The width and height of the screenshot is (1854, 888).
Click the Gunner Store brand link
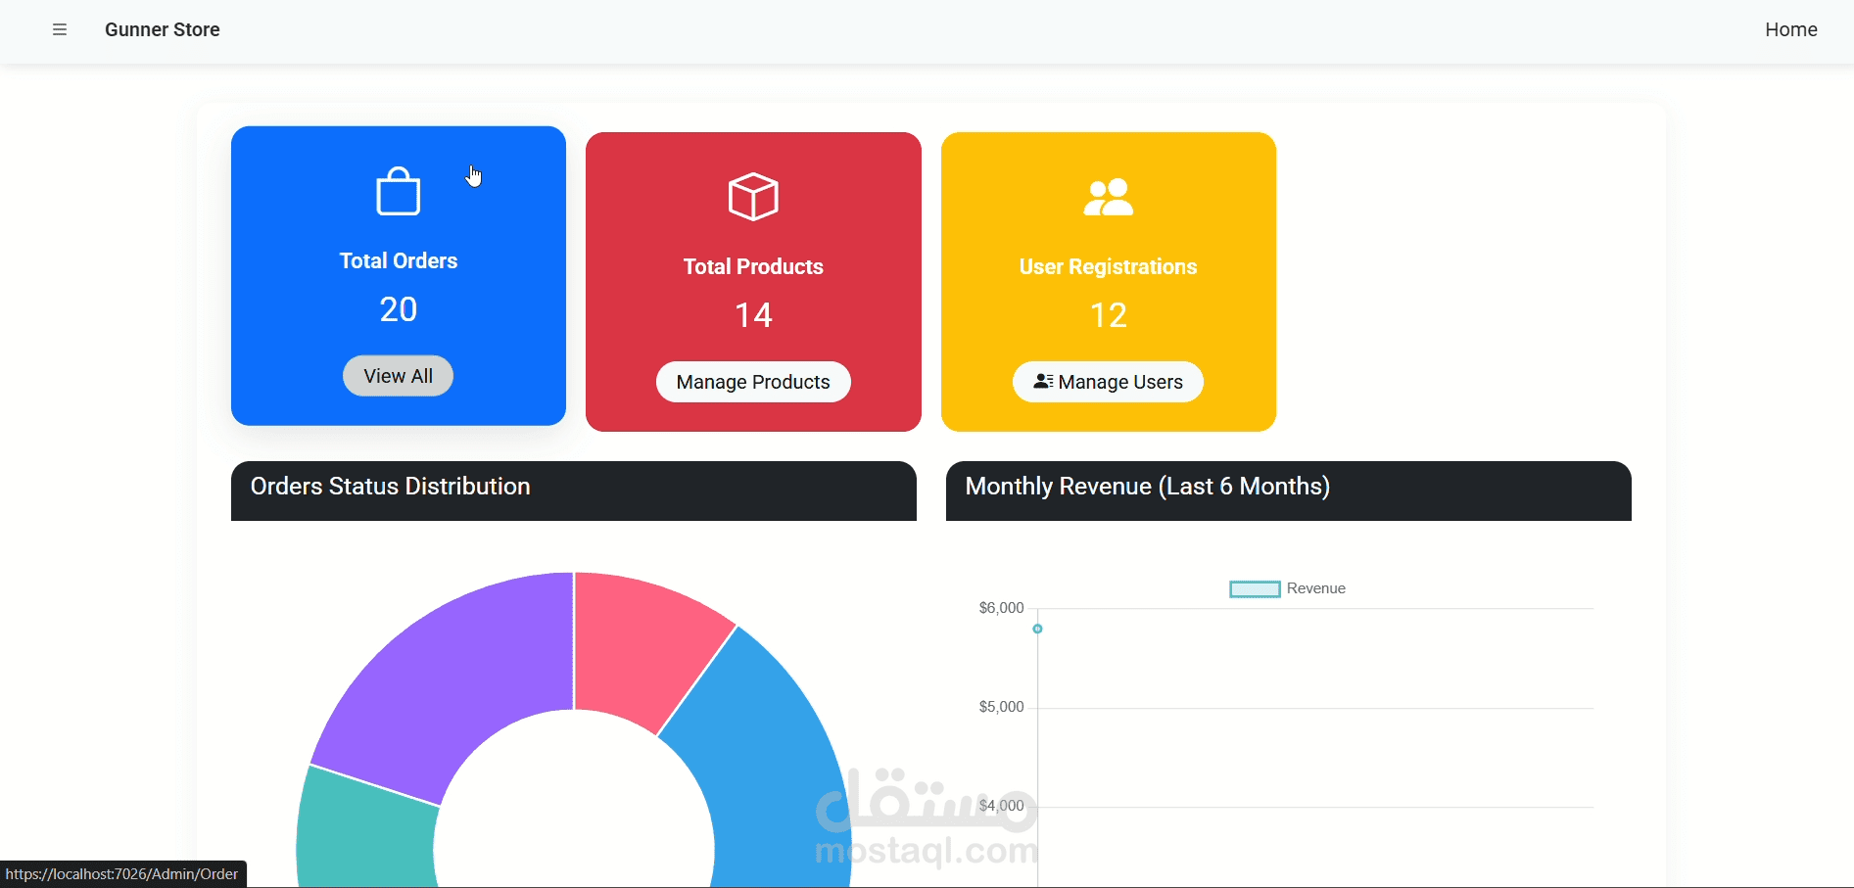click(x=163, y=29)
